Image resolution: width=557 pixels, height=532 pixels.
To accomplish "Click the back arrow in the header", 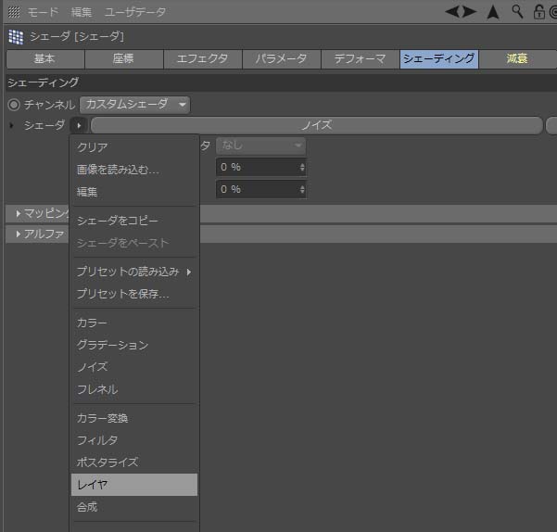I will tap(452, 11).
